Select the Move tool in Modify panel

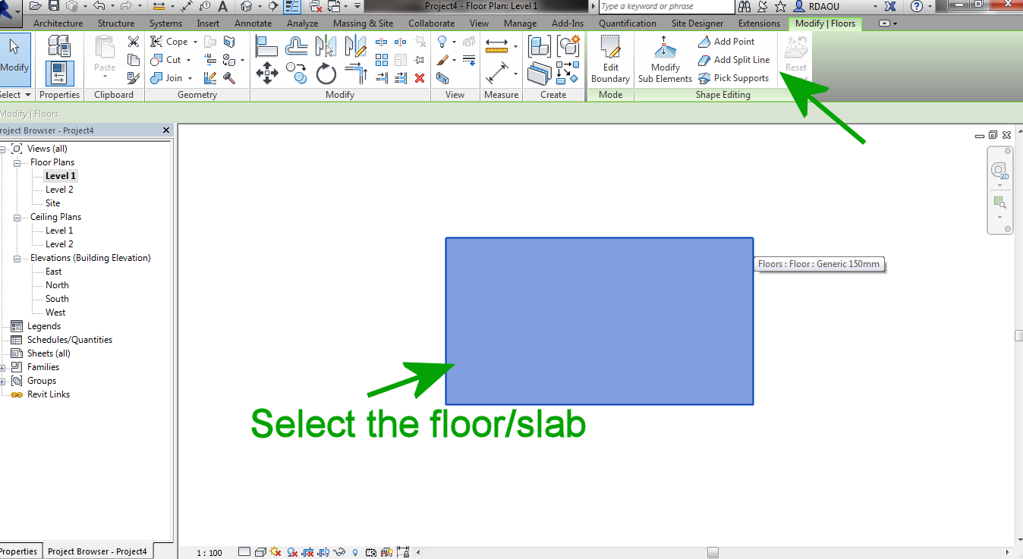click(266, 74)
